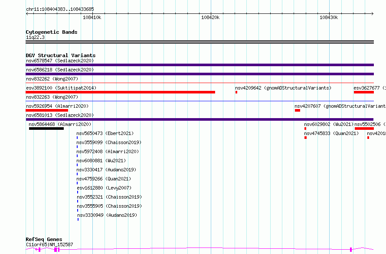The height and width of the screenshot is (254, 386).
Task: Click the gray 11q22.3 cytogenetic band bar
Action: 200,42
